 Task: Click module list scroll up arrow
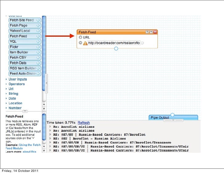(x=44, y=104)
